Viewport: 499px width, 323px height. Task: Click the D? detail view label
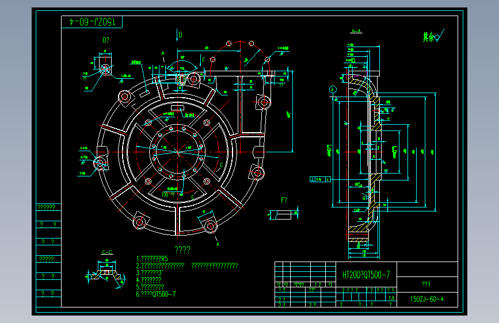(106, 40)
